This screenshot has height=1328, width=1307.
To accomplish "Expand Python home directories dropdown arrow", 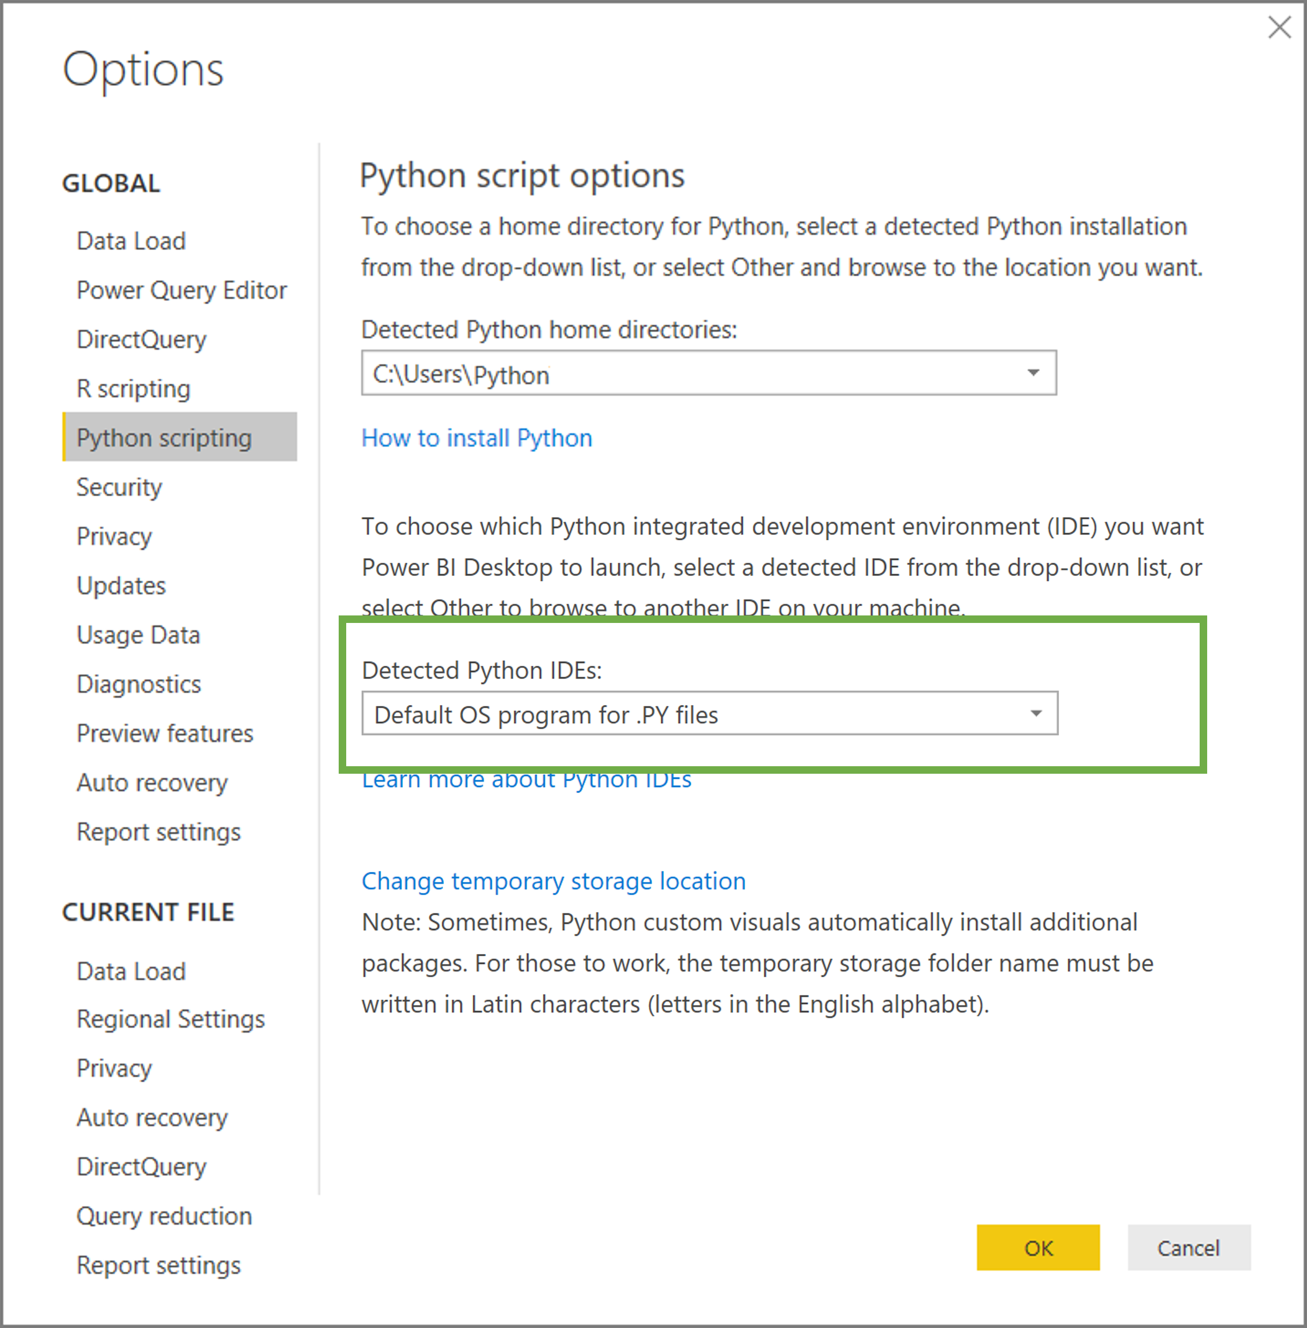I will click(x=1033, y=373).
